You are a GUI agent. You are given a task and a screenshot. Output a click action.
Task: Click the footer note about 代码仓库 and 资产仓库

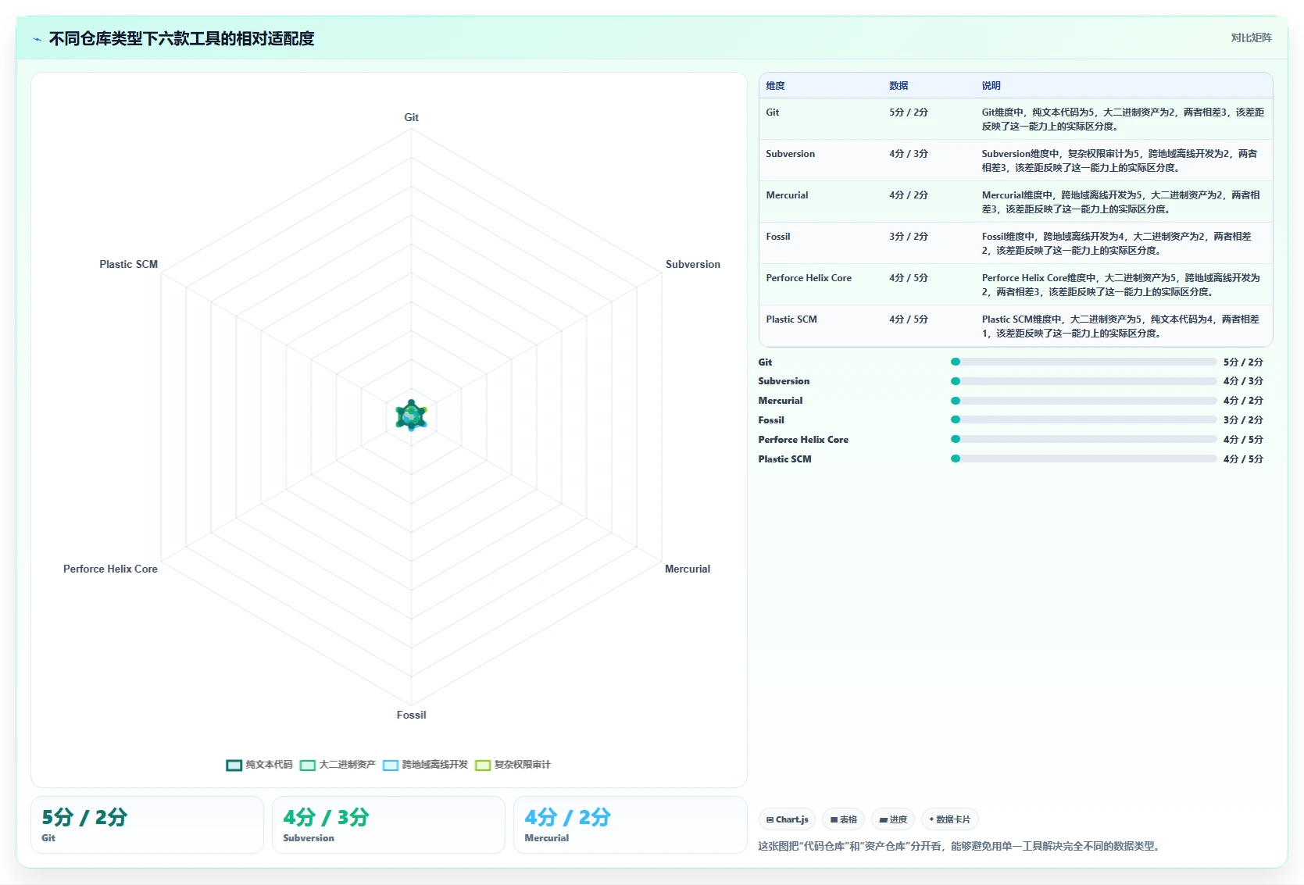pyautogui.click(x=960, y=846)
